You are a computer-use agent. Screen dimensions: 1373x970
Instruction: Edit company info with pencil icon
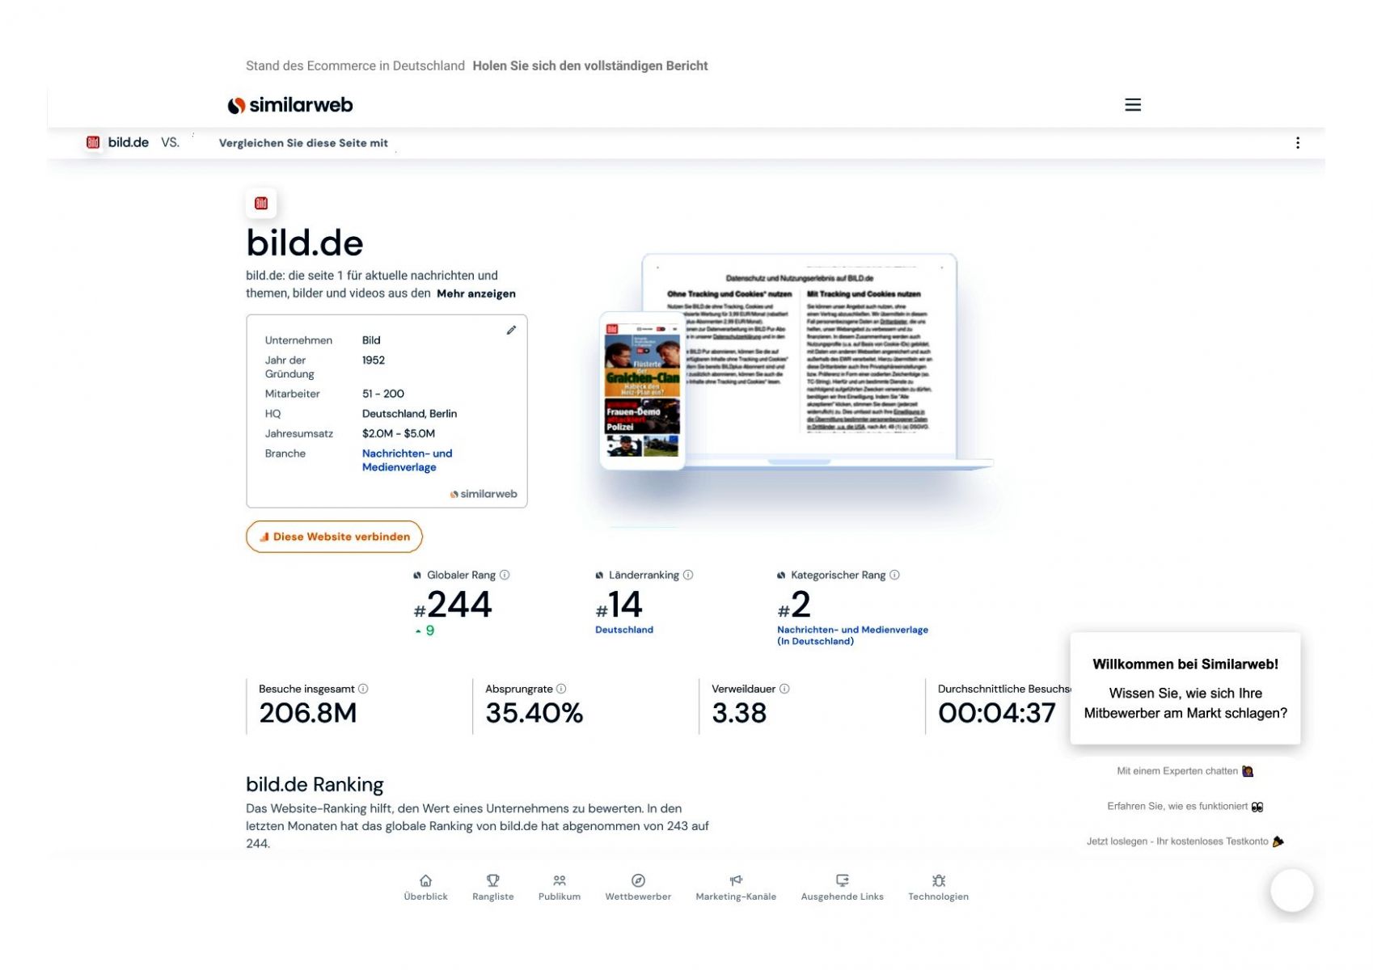coord(511,330)
